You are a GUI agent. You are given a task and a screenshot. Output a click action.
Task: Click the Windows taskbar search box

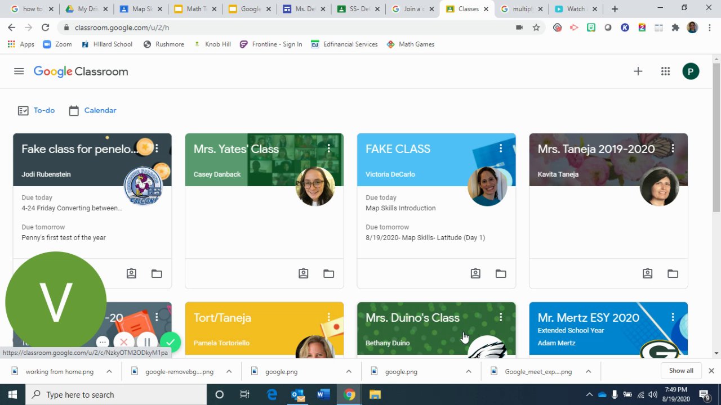117,394
